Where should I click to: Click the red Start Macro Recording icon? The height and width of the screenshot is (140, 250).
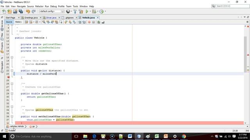[89, 22]
